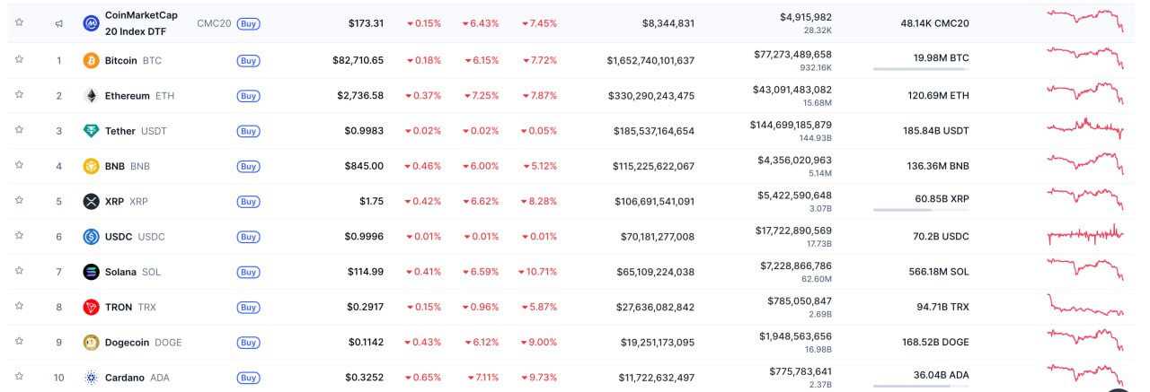Add Solana to watchlist via star

pos(19,271)
